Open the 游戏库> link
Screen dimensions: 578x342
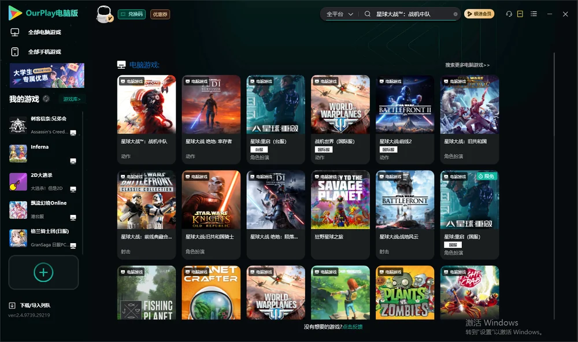point(72,99)
